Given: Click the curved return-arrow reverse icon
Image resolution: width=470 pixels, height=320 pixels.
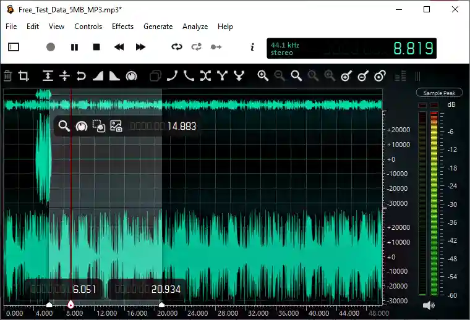Looking at the screenshot, I should click(81, 76).
